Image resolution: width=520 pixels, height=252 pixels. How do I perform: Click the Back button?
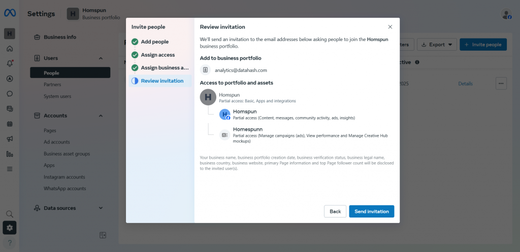(335, 211)
